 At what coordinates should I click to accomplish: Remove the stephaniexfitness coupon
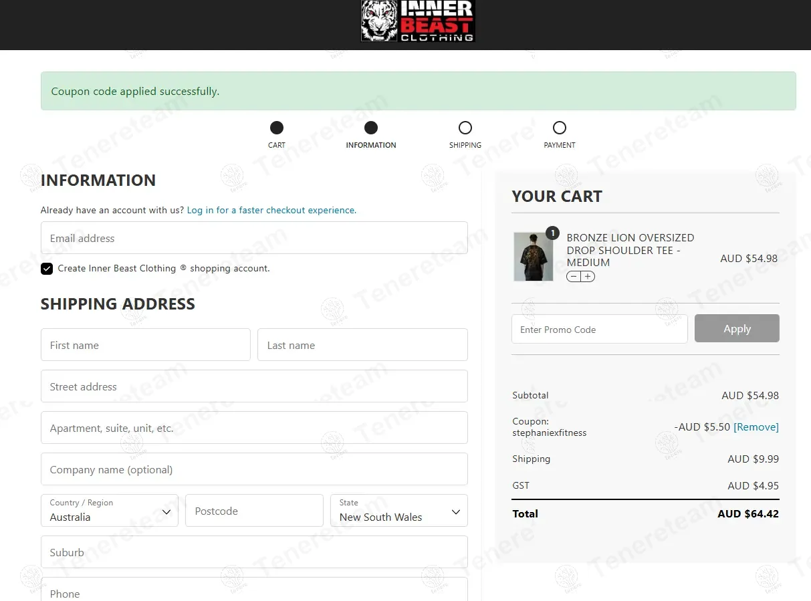click(x=756, y=427)
